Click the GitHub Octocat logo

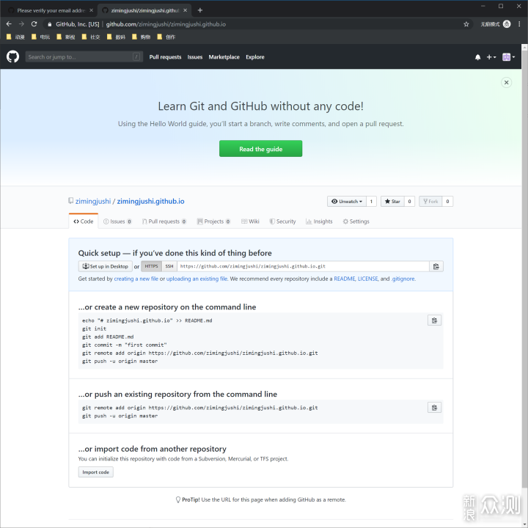pos(12,56)
